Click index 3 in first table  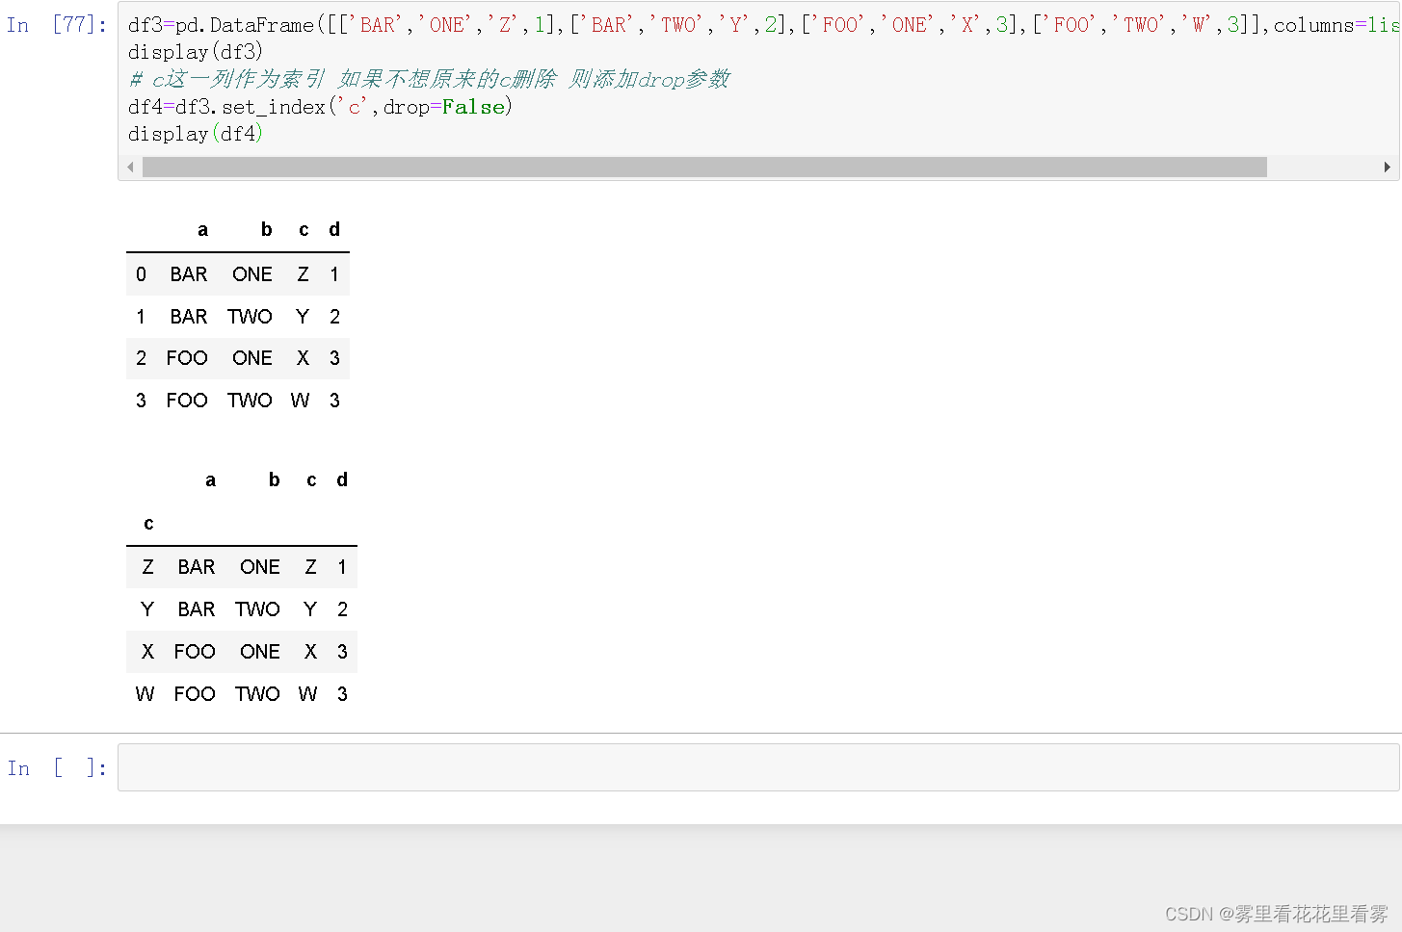coord(141,401)
